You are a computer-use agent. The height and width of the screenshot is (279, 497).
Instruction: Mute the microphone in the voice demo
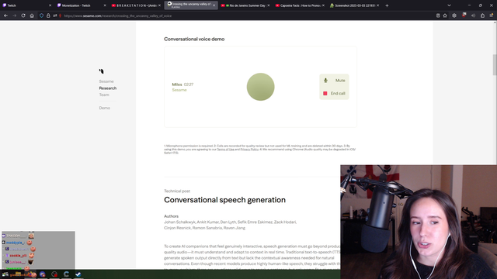click(x=335, y=81)
